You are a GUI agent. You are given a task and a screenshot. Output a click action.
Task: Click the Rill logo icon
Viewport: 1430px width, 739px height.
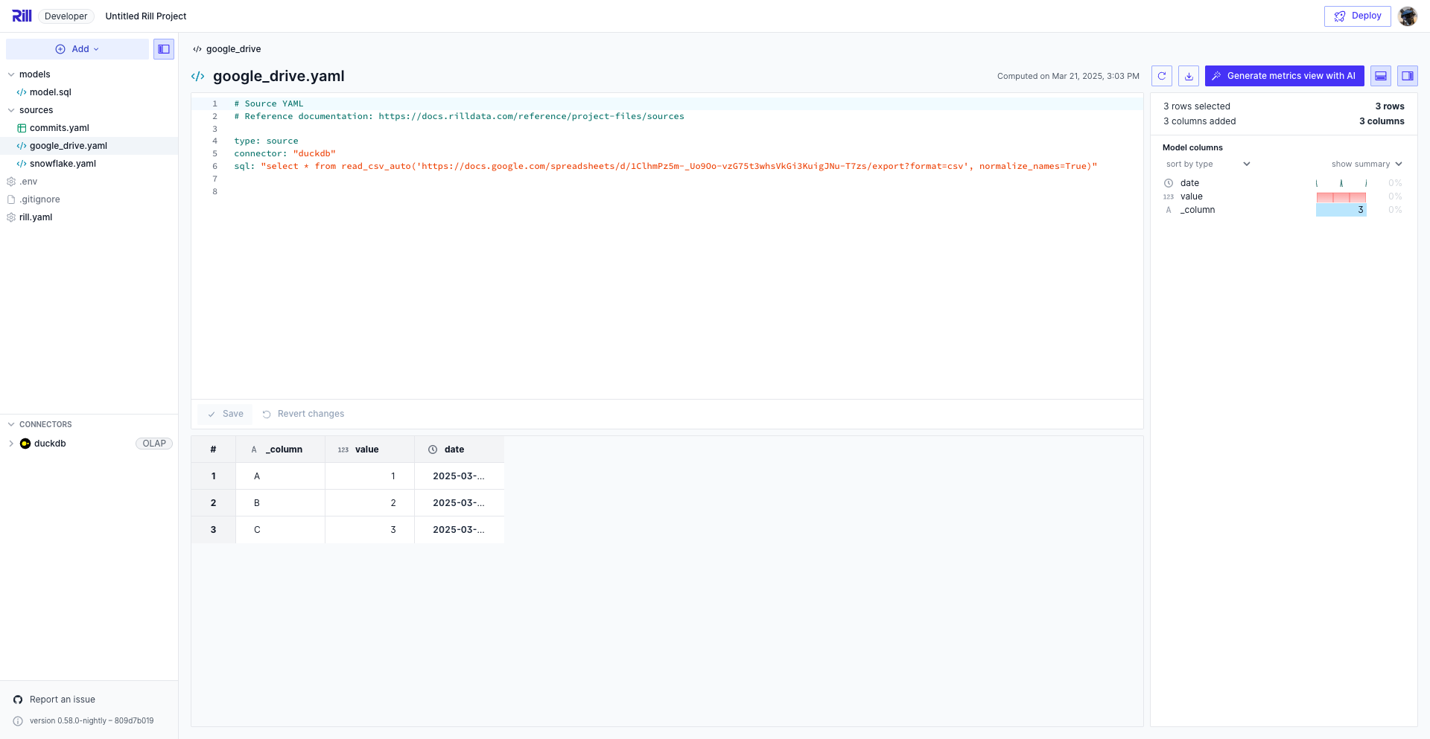tap(22, 16)
